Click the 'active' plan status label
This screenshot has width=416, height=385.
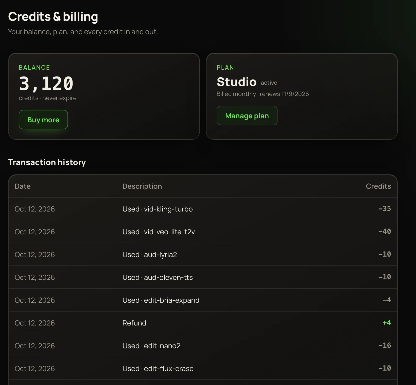click(269, 83)
